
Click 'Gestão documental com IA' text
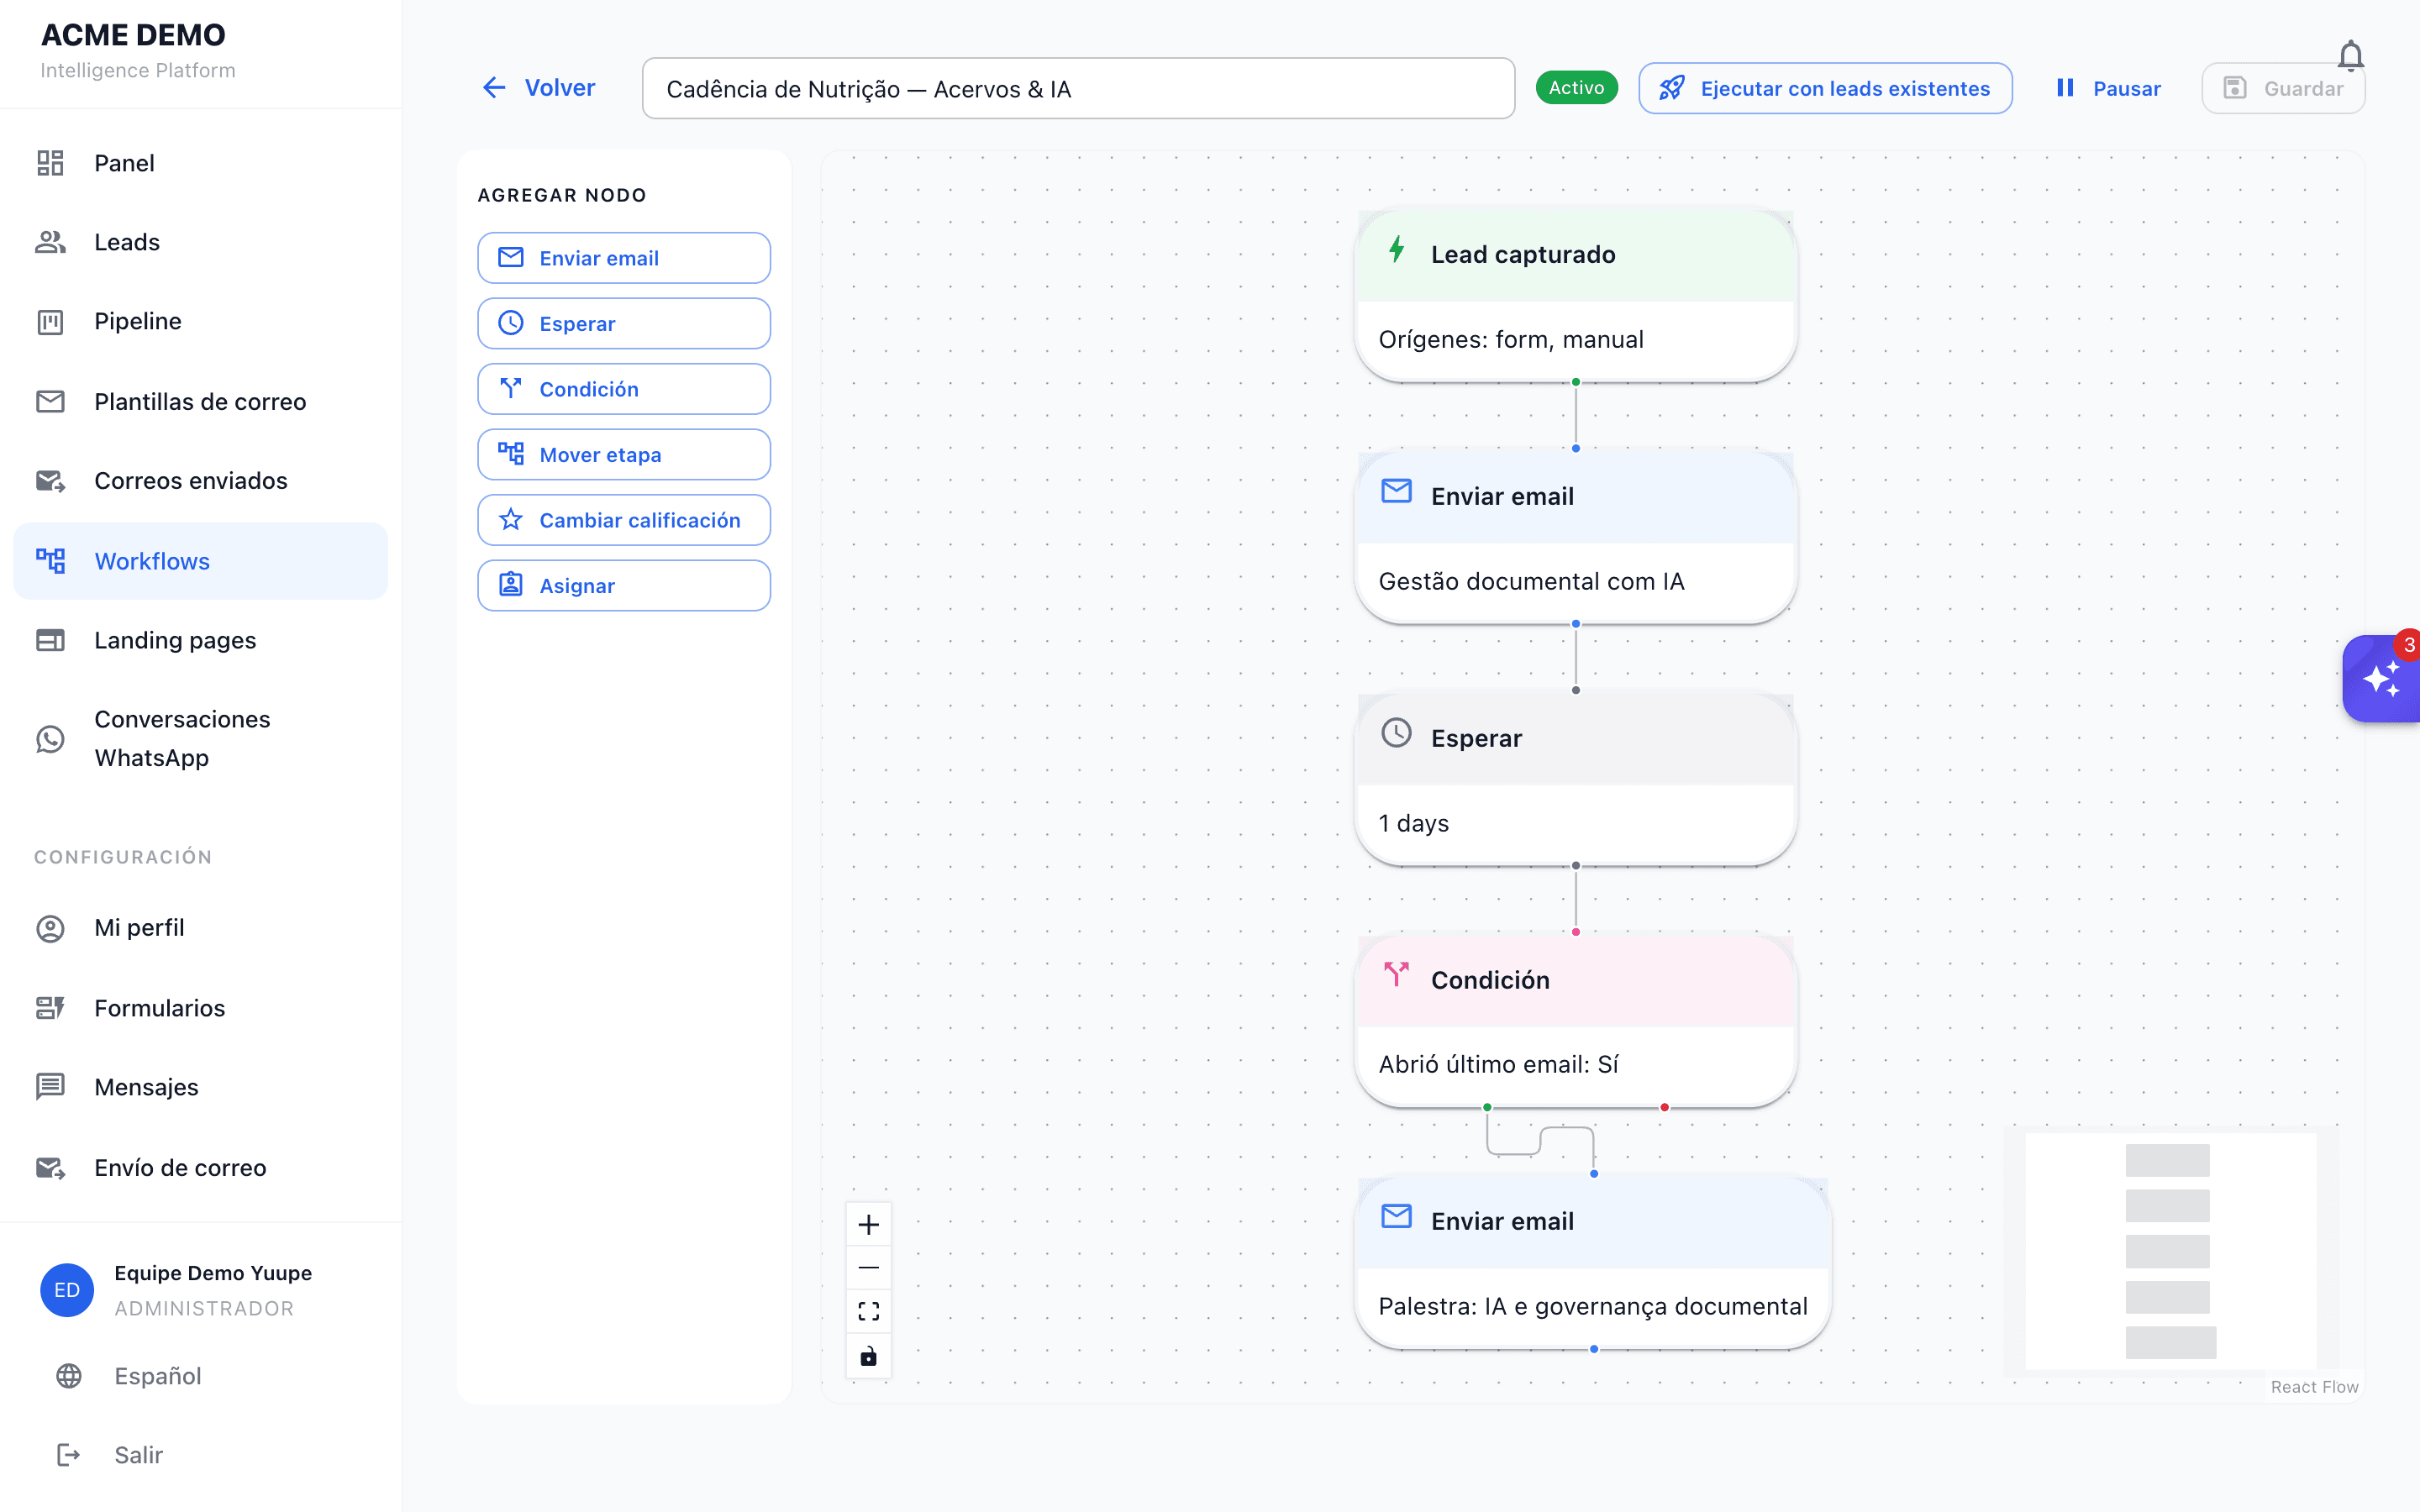(1531, 581)
